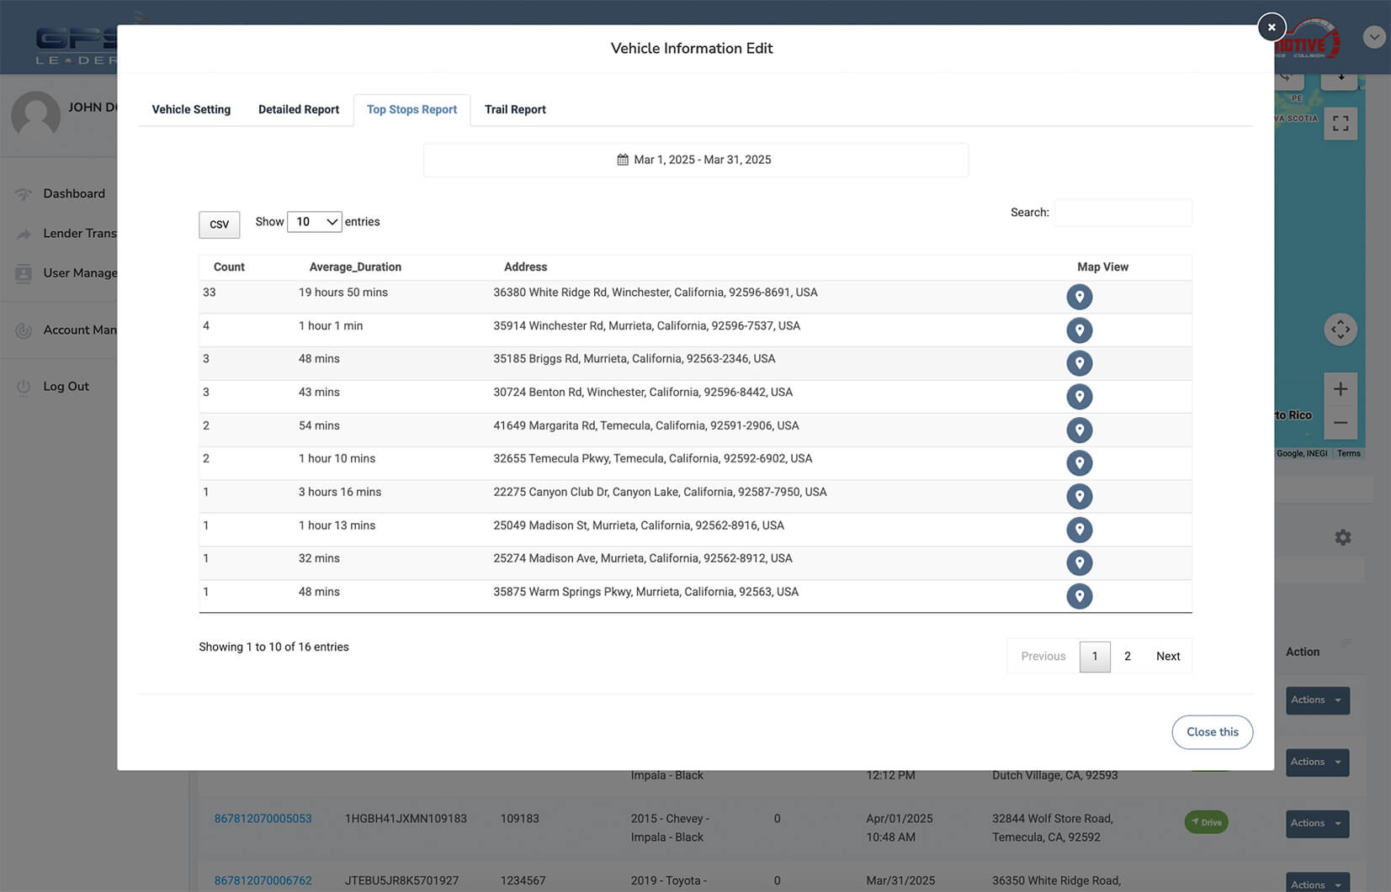Open the top-right user menu chevron
The image size is (1391, 892).
[x=1373, y=37]
